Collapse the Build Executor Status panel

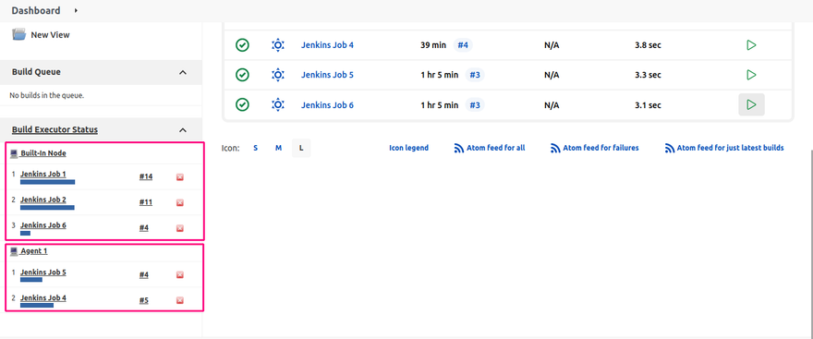183,130
